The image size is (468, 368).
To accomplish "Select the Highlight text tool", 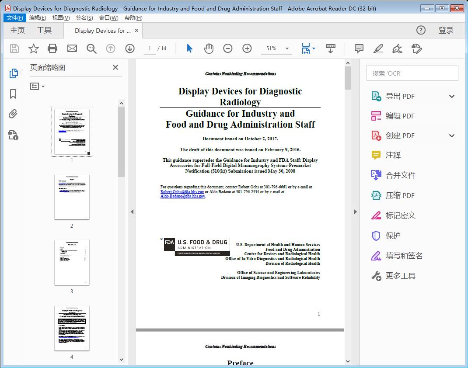I will [378, 49].
